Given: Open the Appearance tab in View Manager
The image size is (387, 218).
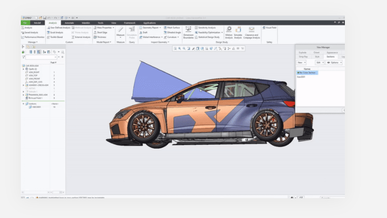Looking at the screenshot, I should [x=332, y=52].
